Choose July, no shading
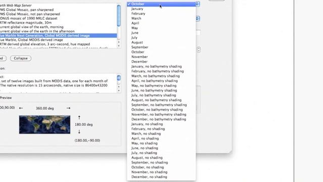This screenshot has height=182, width=323. point(161,153)
